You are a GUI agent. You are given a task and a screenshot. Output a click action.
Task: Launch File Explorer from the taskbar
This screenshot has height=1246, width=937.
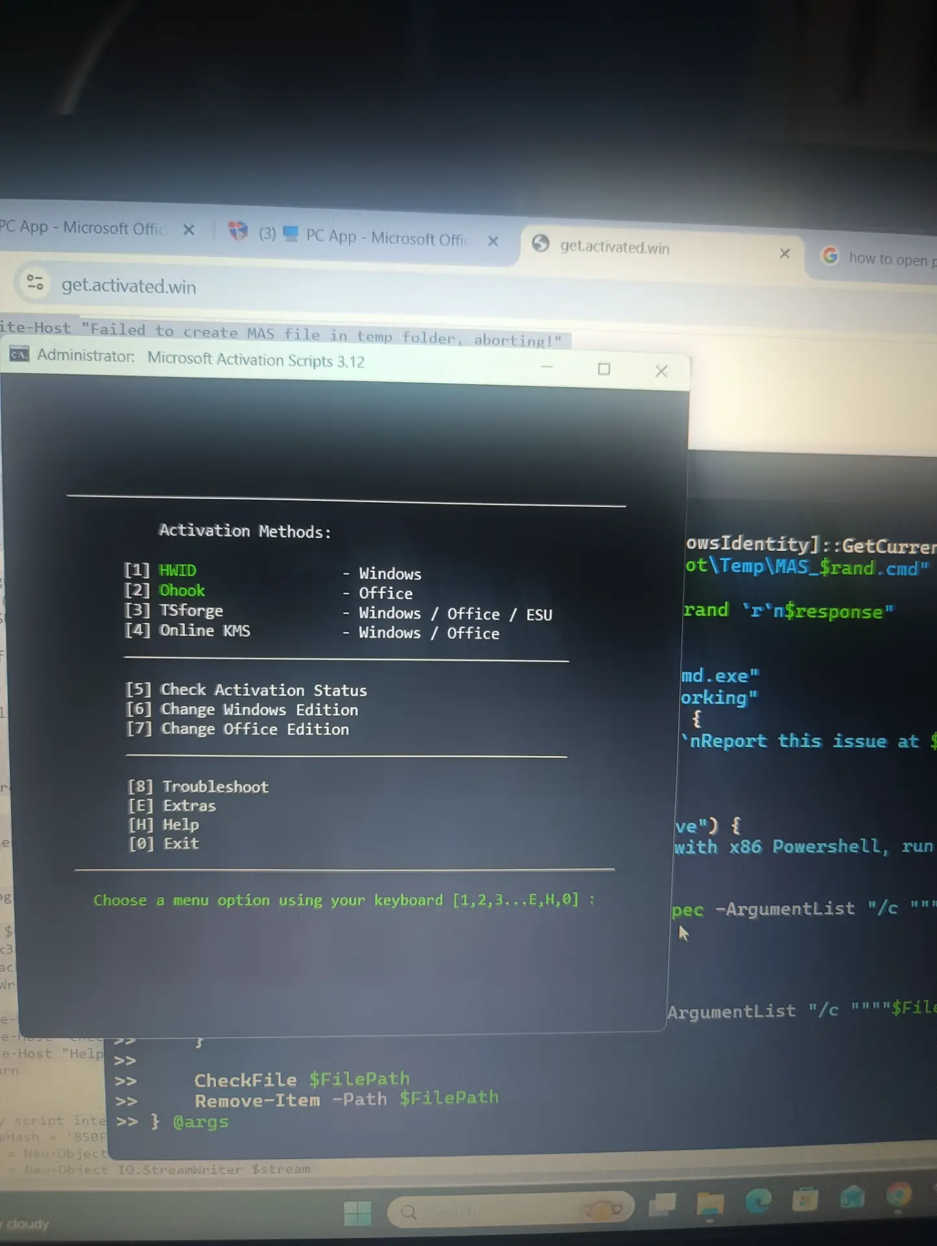[710, 1204]
